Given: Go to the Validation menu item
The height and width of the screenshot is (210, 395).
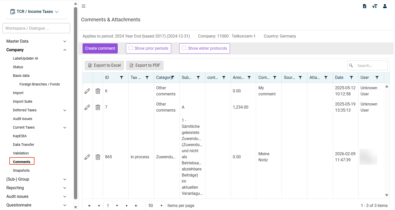Looking at the screenshot, I should [x=21, y=153].
